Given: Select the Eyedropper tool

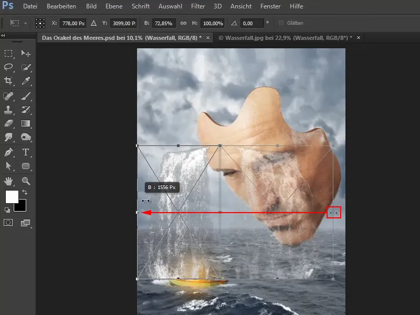Looking at the screenshot, I should [26, 80].
